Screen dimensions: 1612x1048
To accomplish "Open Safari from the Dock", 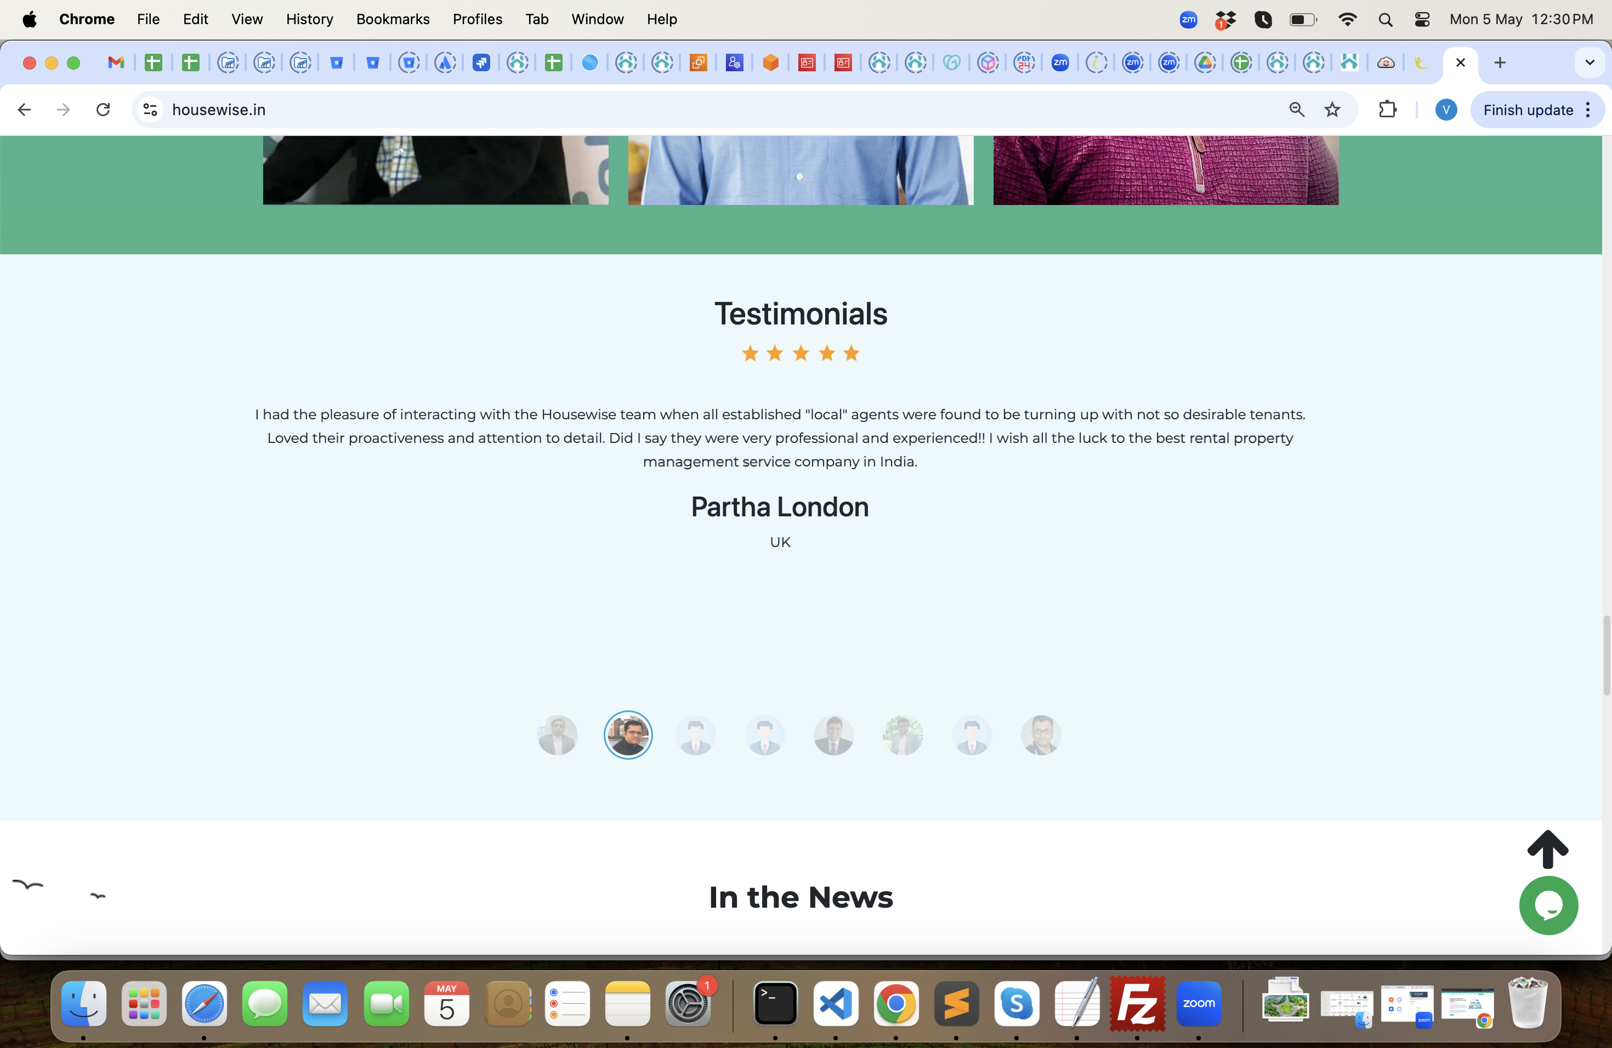I will click(204, 1003).
